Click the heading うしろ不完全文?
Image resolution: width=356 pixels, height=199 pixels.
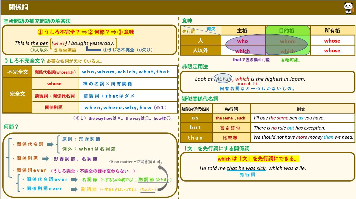[24, 61]
